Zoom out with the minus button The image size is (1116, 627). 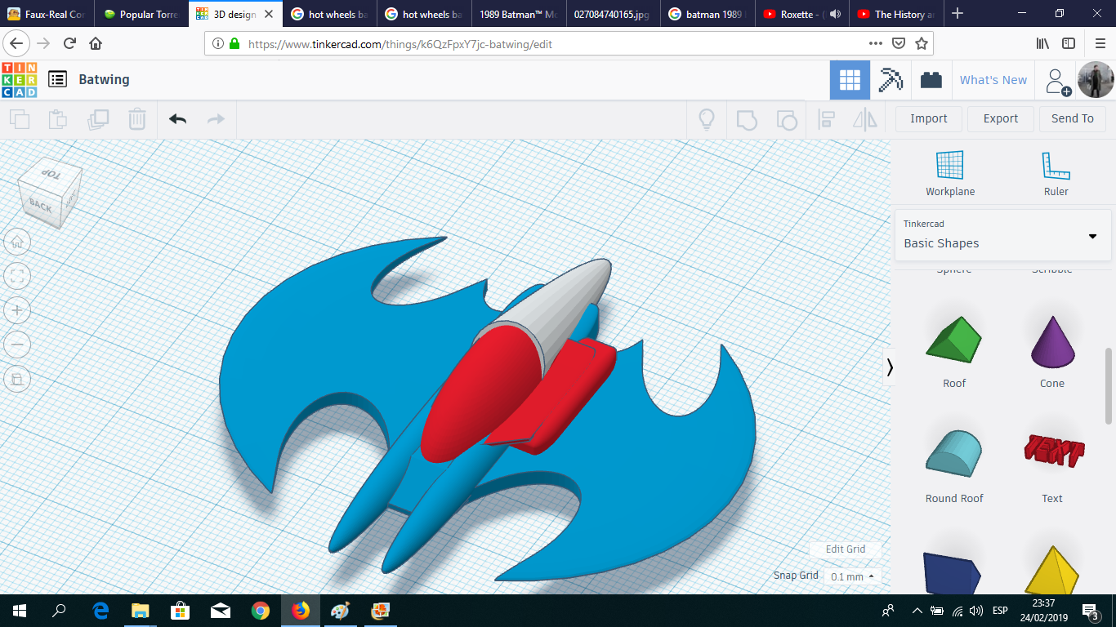[x=17, y=345]
